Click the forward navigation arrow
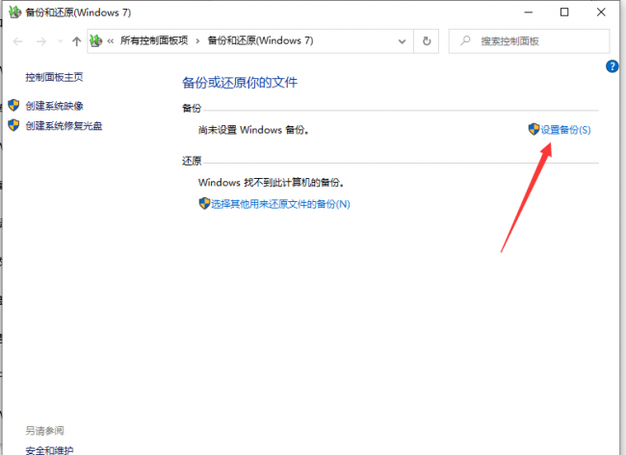Screen dimensions: 626x455 [x=41, y=41]
